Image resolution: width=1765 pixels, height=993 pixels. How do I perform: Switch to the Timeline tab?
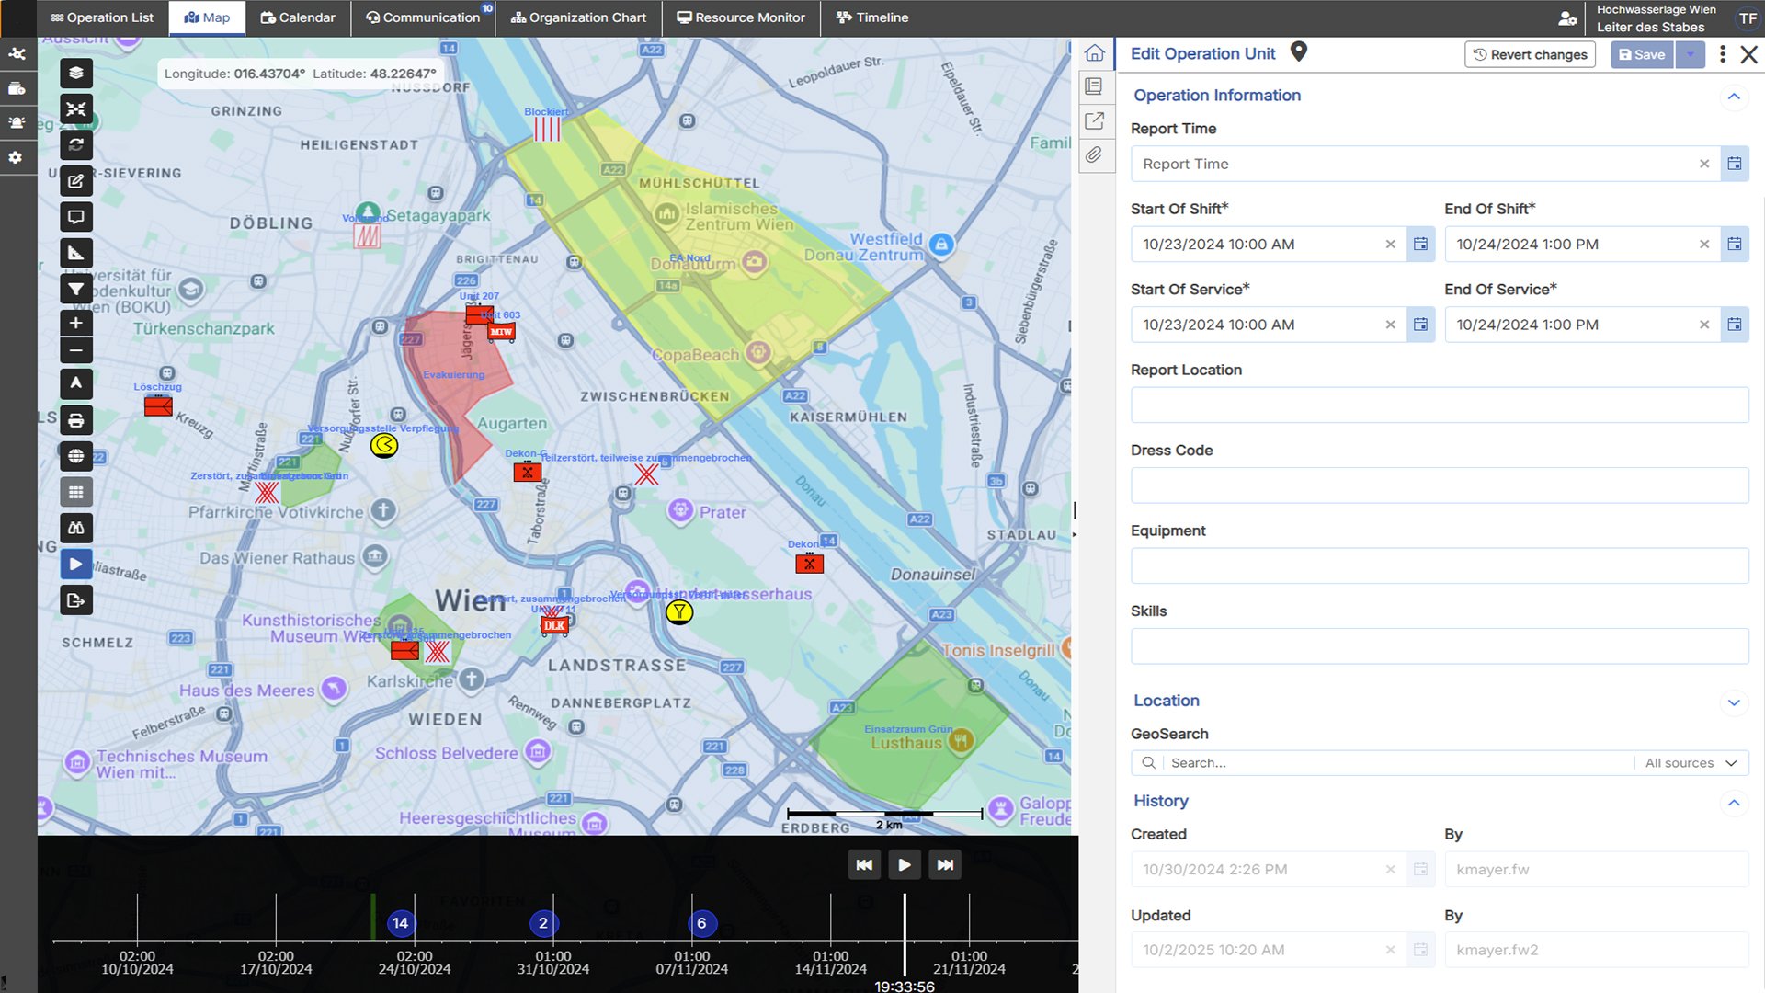(x=872, y=17)
